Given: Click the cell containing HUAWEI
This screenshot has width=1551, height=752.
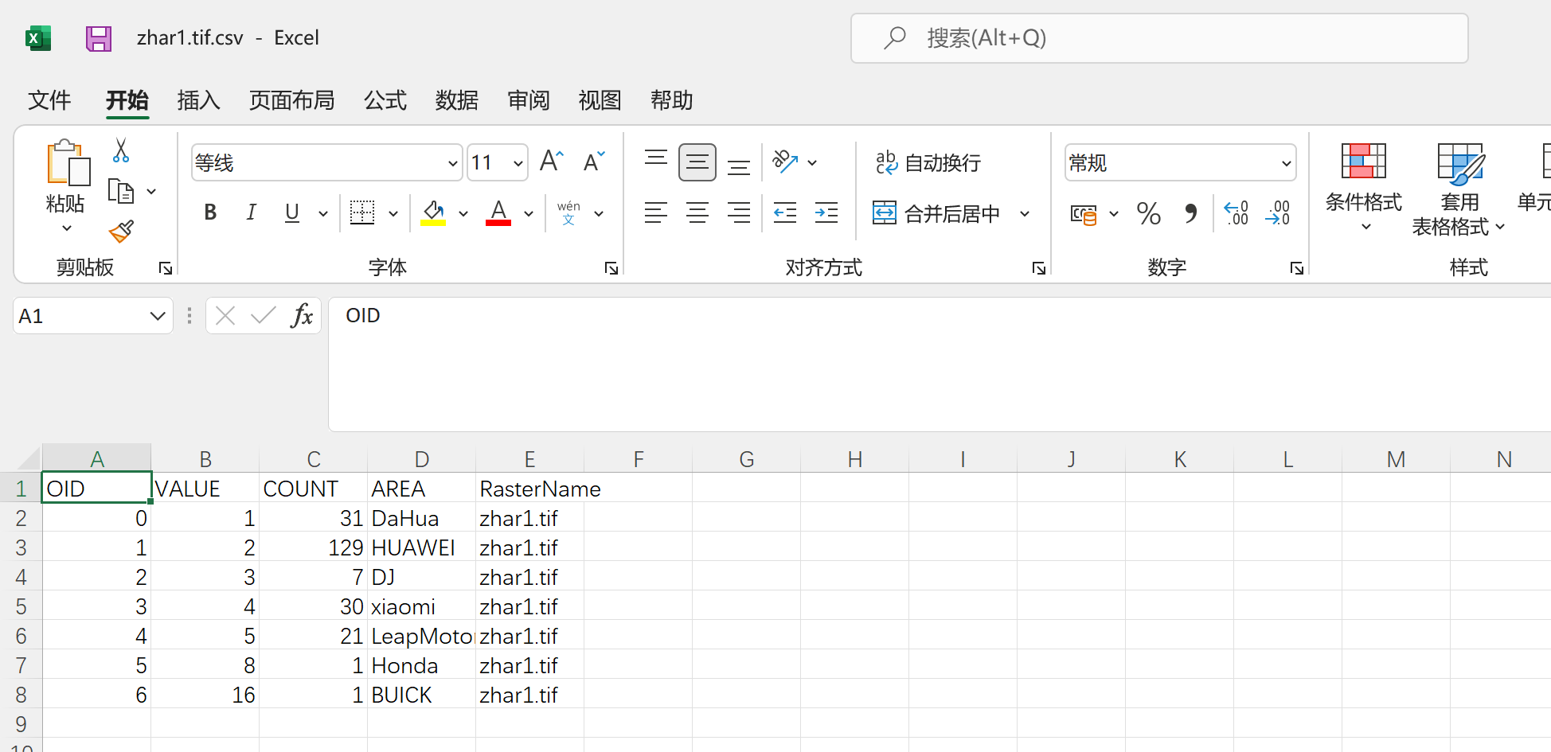Looking at the screenshot, I should [x=421, y=547].
